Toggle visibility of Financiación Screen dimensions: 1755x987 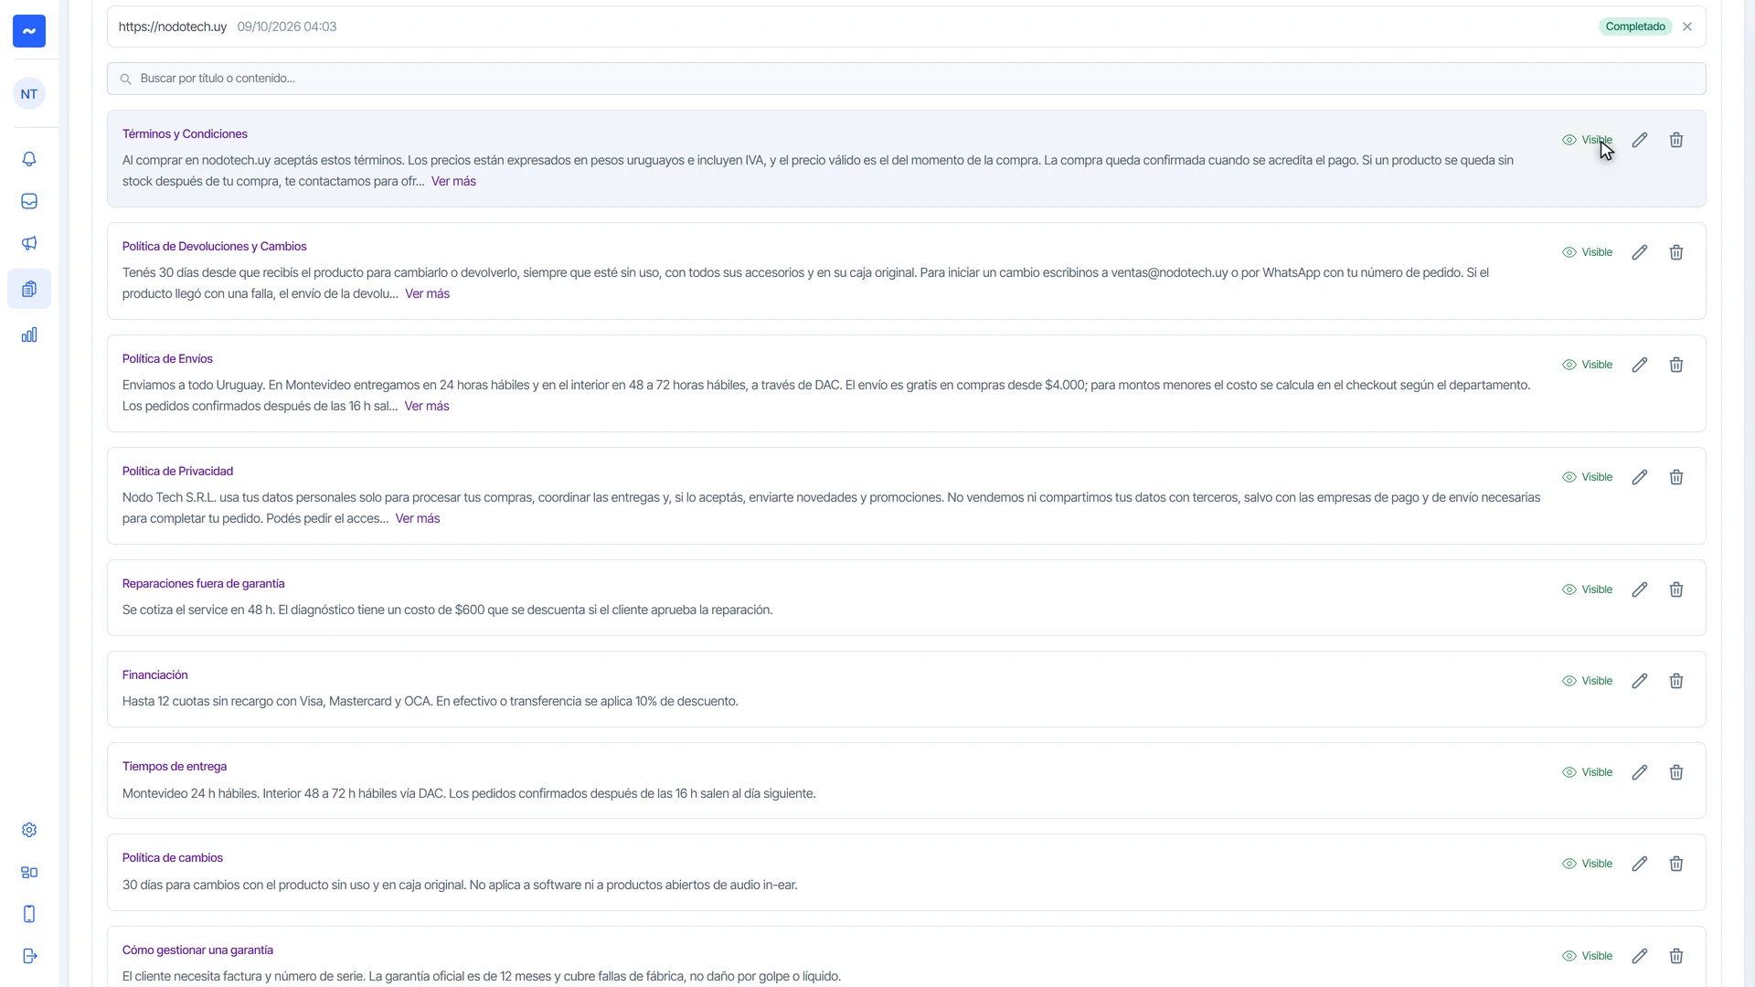(1588, 681)
